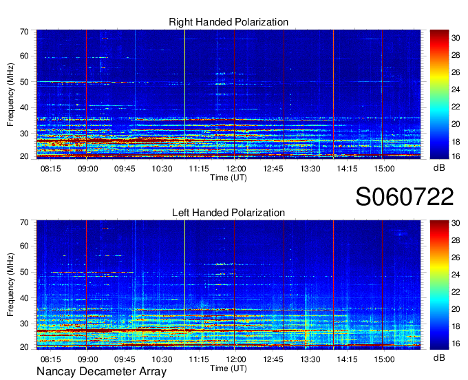Click the Right Handed Polarization spectrogram image

point(228,94)
